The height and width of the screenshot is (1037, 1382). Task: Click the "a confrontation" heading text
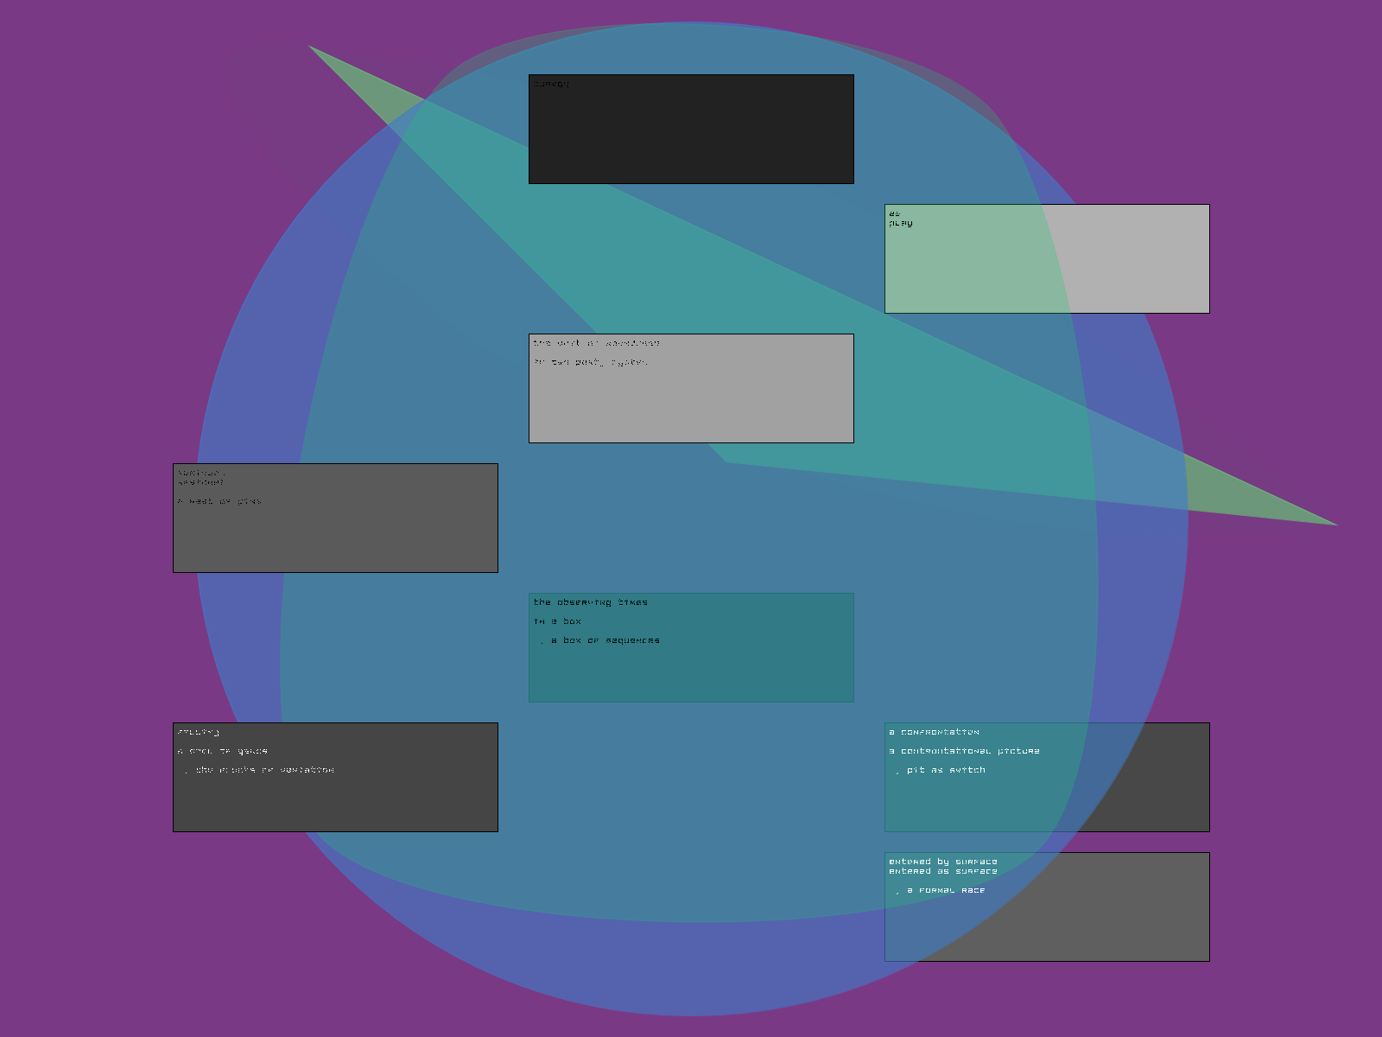[934, 732]
